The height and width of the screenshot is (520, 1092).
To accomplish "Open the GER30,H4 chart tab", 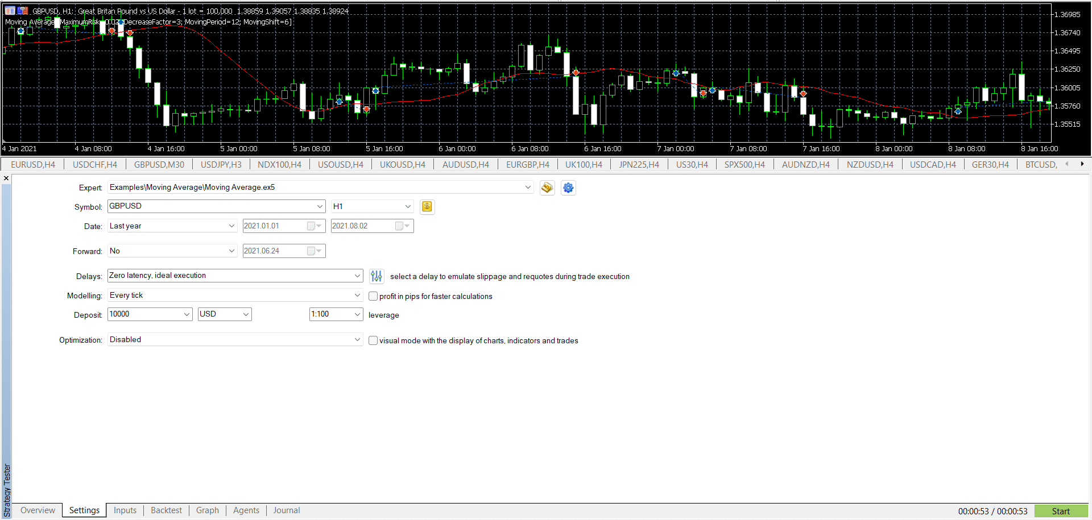I will coord(990,165).
